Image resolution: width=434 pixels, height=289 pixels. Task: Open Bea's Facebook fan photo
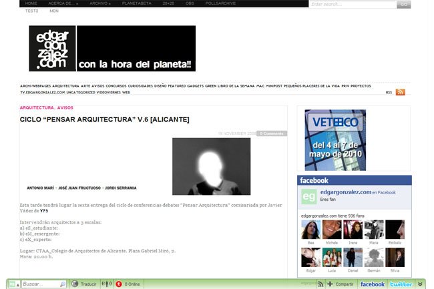click(x=310, y=230)
